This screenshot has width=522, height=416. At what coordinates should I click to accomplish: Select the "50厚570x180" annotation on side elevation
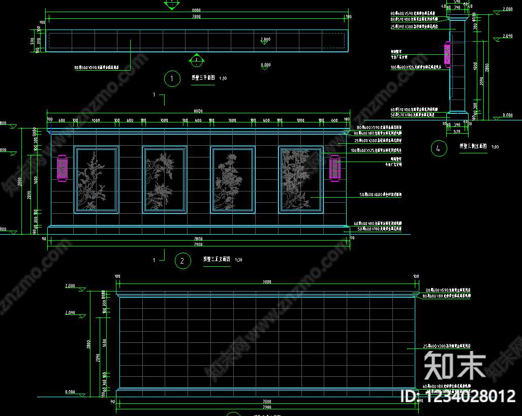413,115
